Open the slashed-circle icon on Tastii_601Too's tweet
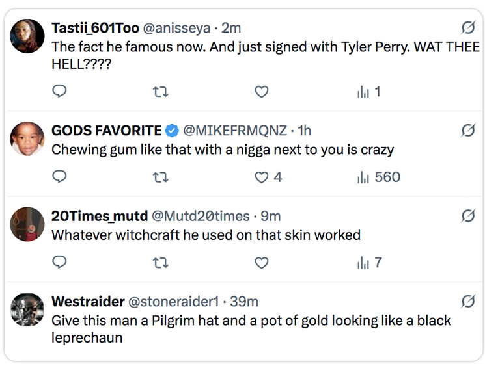Image resolution: width=485 pixels, height=381 pixels. (x=467, y=27)
